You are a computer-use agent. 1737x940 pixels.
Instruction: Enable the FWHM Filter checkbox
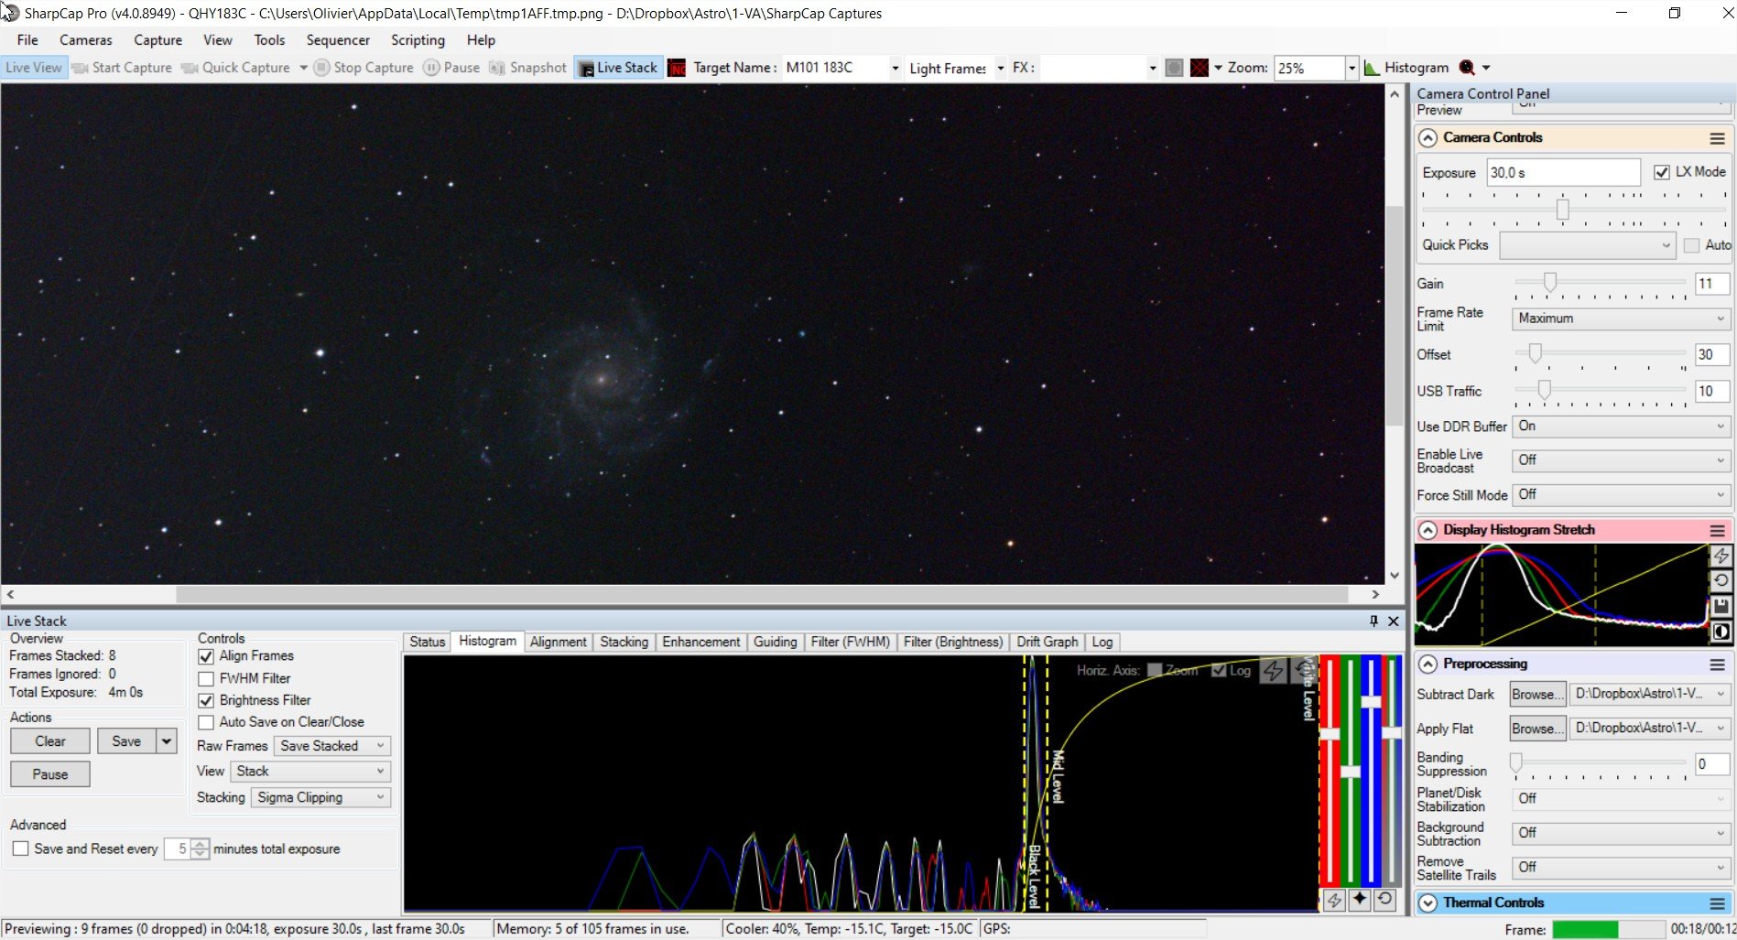click(206, 678)
